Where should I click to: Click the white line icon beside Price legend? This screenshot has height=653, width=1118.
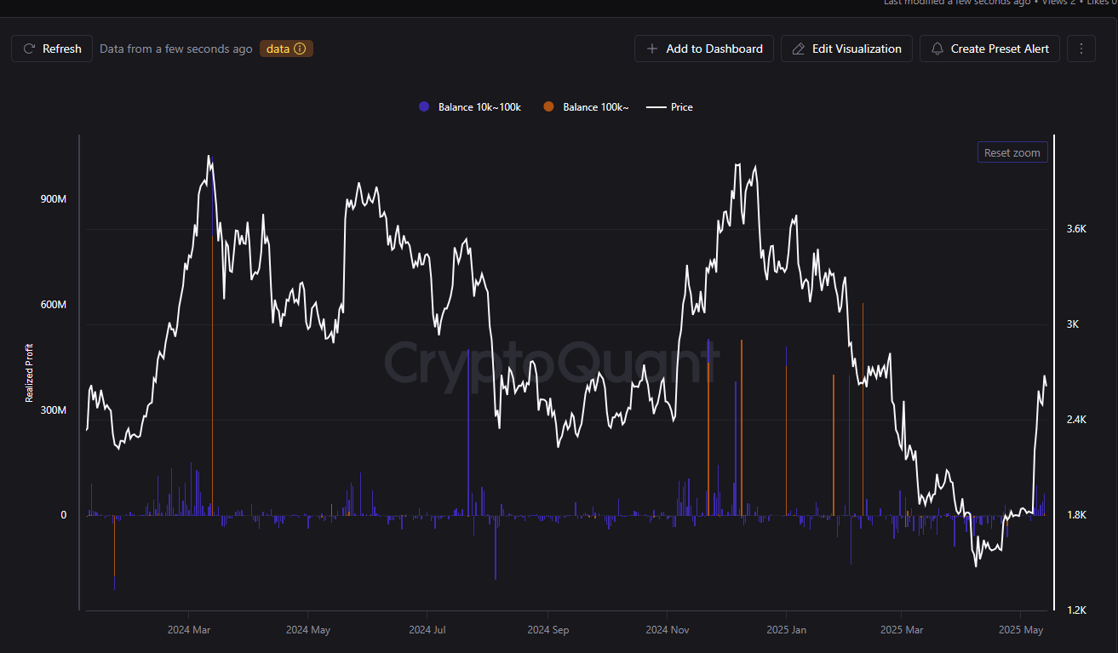[656, 106]
